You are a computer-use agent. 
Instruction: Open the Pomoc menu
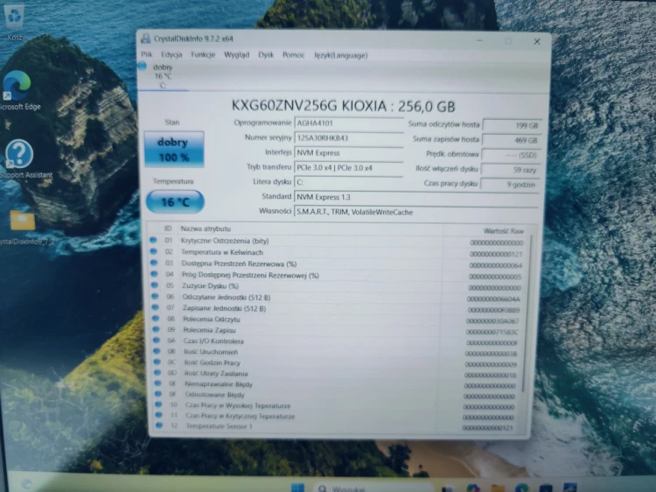pos(293,55)
